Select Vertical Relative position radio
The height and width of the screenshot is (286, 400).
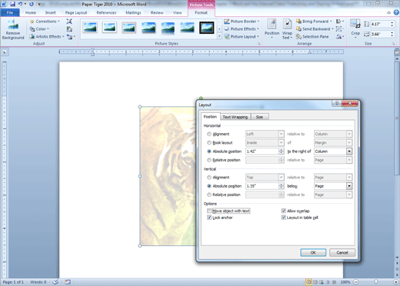(209, 195)
